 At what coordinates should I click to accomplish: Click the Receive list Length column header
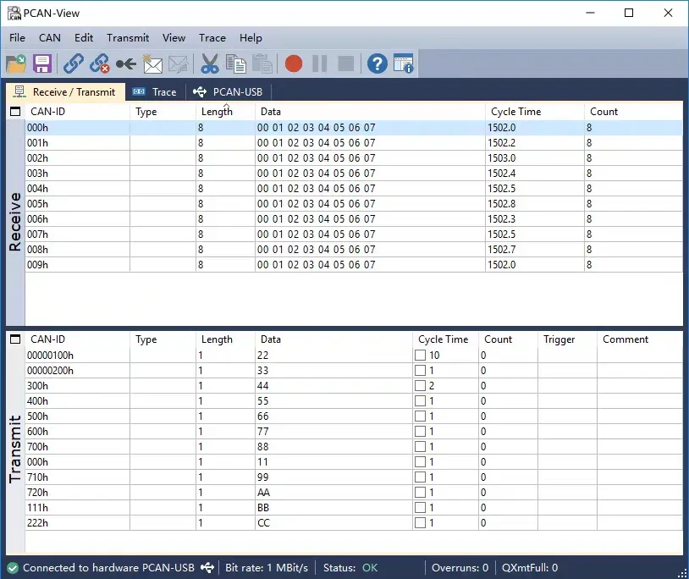coord(217,112)
